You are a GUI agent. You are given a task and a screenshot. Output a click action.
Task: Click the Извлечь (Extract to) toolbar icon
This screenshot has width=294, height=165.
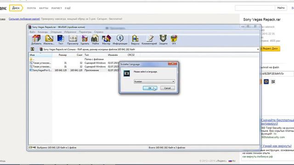click(x=49, y=40)
